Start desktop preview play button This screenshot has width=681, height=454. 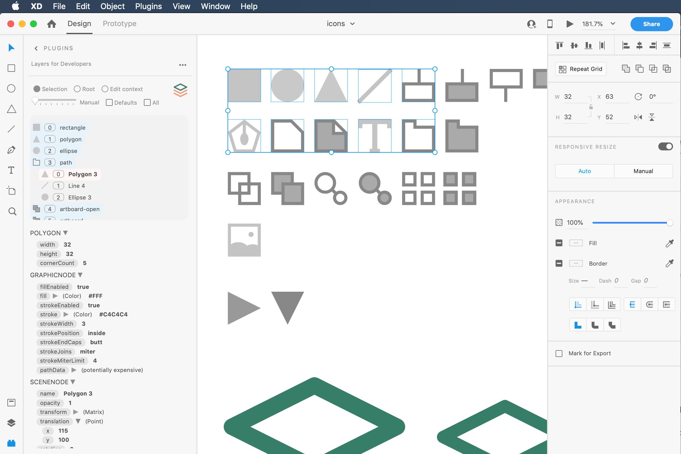click(569, 24)
